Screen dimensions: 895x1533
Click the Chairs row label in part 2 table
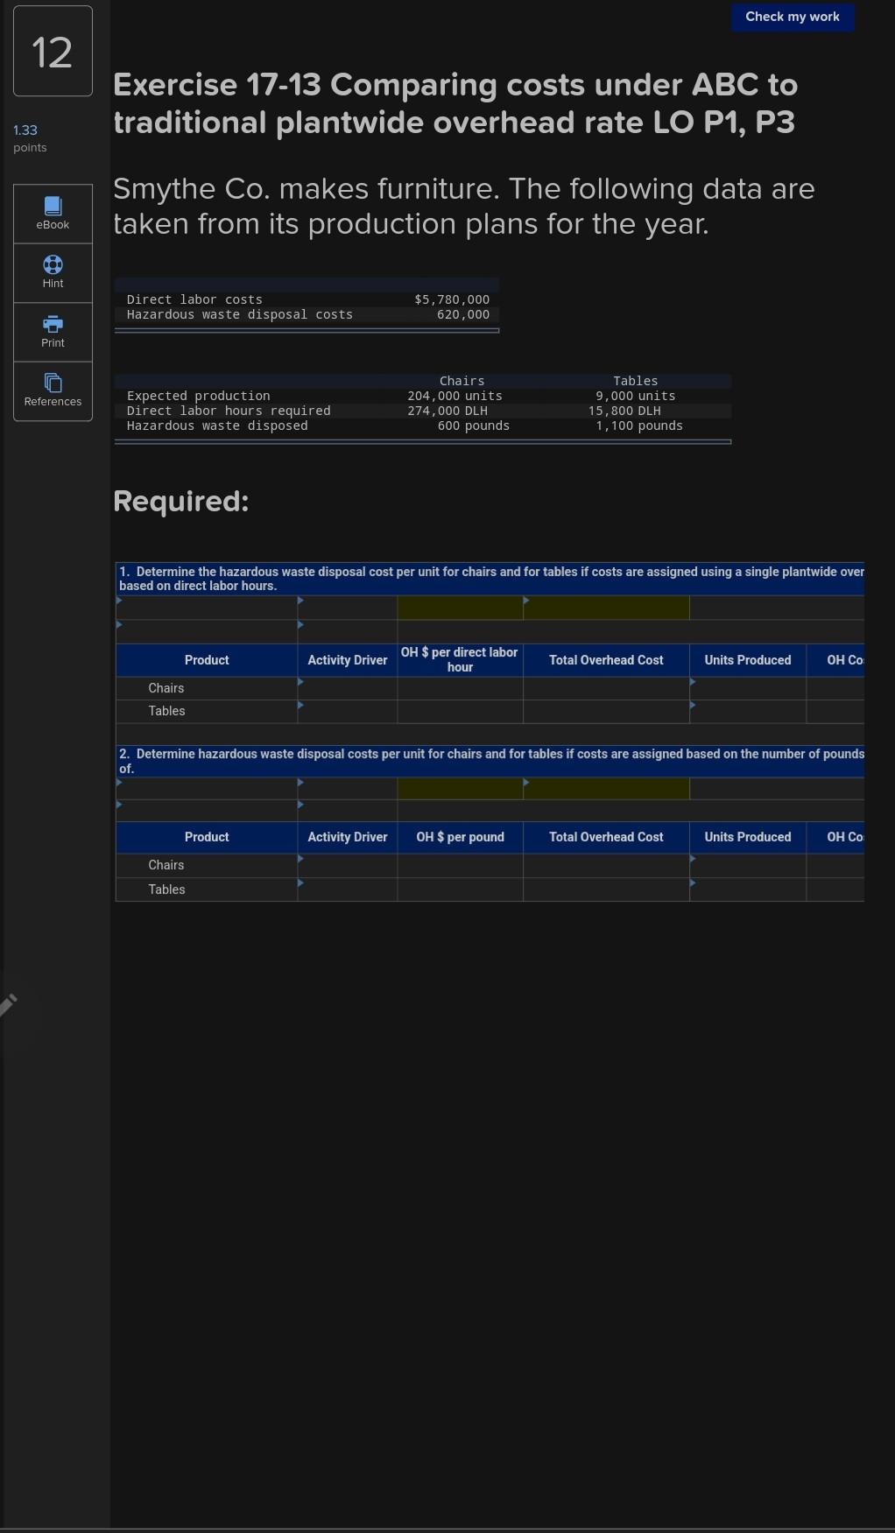click(166, 865)
